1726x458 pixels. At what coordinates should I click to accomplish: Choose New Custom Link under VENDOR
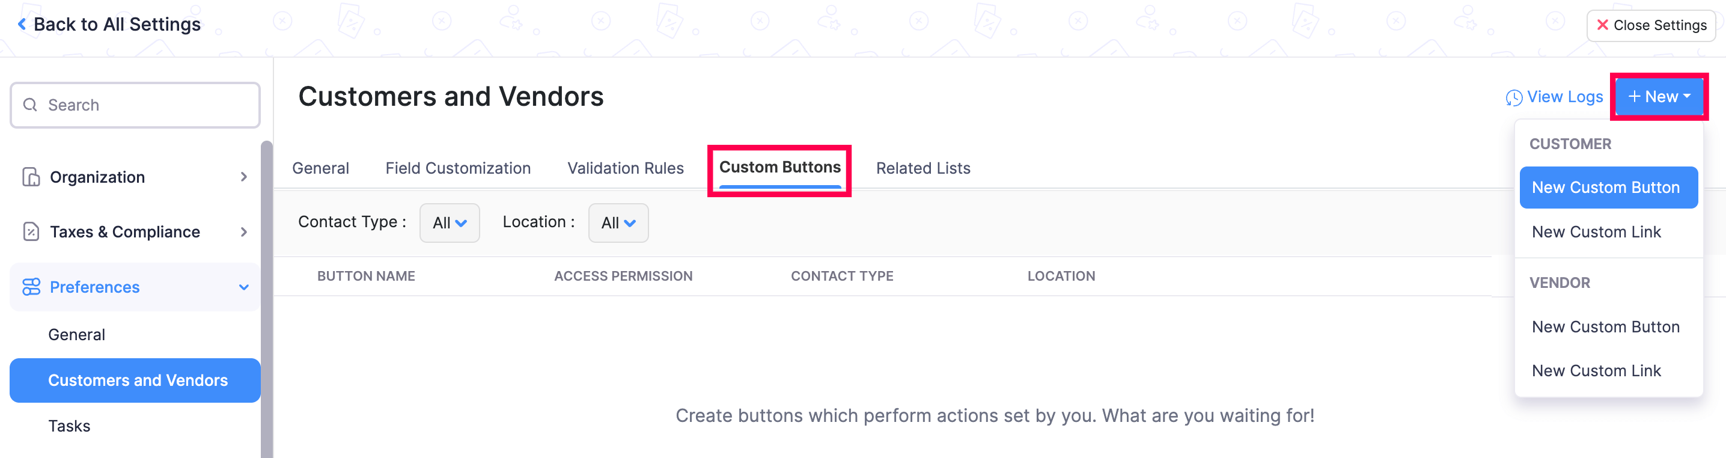[1596, 370]
